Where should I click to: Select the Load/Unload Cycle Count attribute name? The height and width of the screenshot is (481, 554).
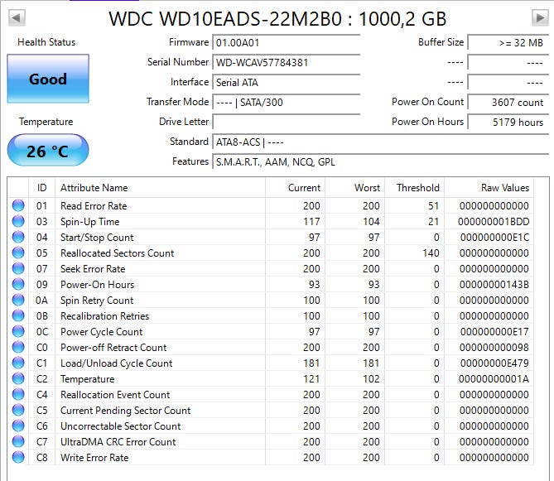116,363
